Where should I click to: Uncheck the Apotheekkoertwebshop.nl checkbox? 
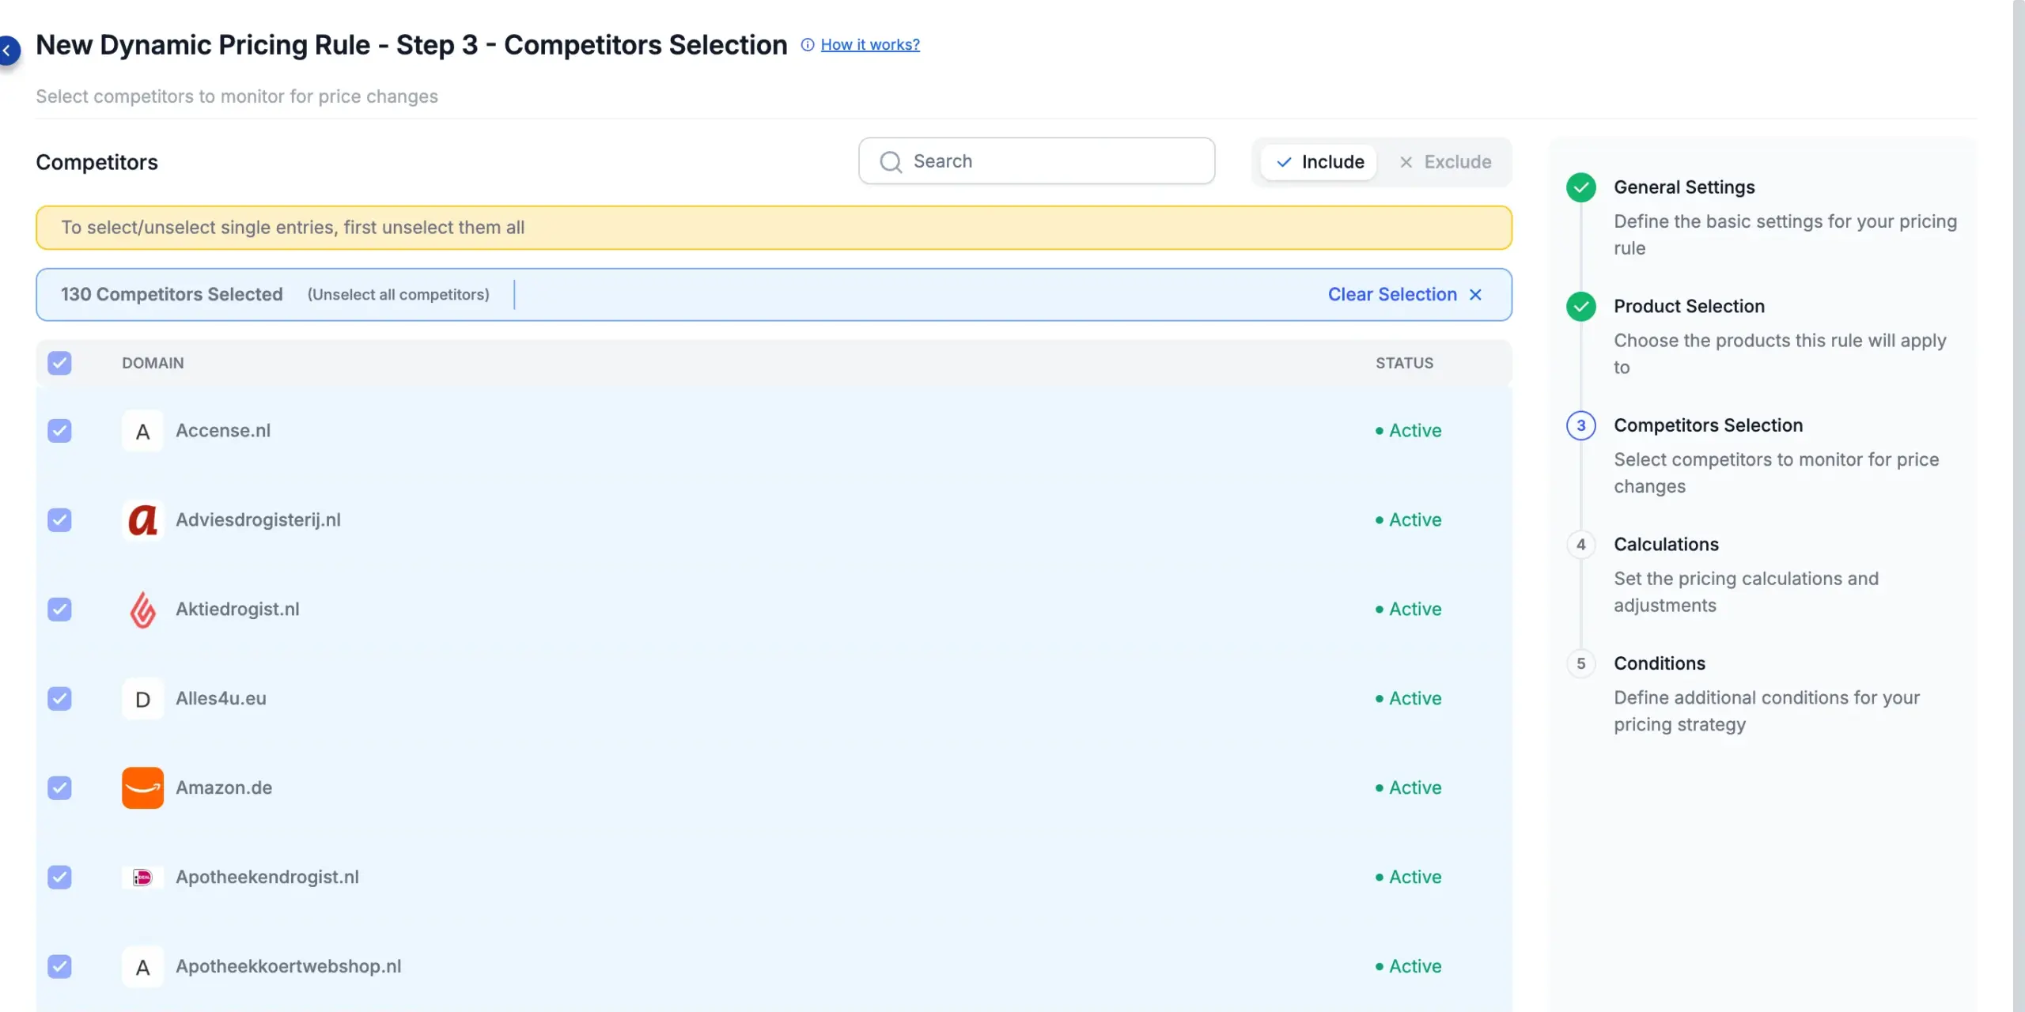point(59,967)
